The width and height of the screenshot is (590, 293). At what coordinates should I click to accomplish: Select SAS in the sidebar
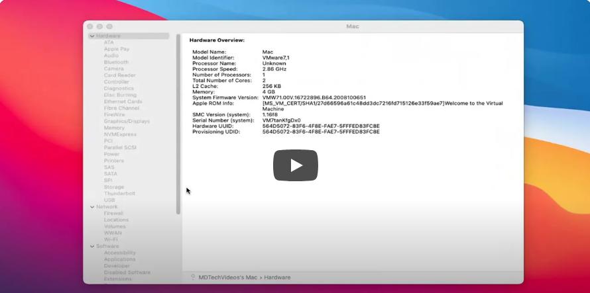click(109, 167)
